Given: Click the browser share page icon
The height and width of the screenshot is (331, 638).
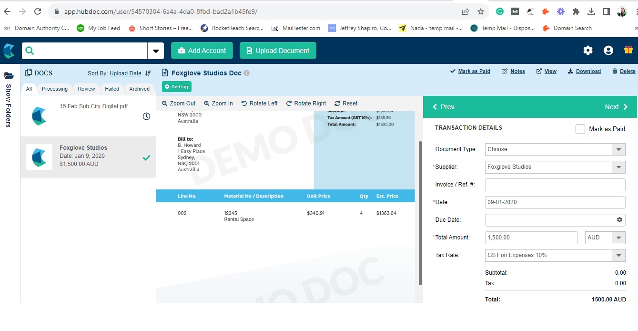Looking at the screenshot, I should 466,11.
